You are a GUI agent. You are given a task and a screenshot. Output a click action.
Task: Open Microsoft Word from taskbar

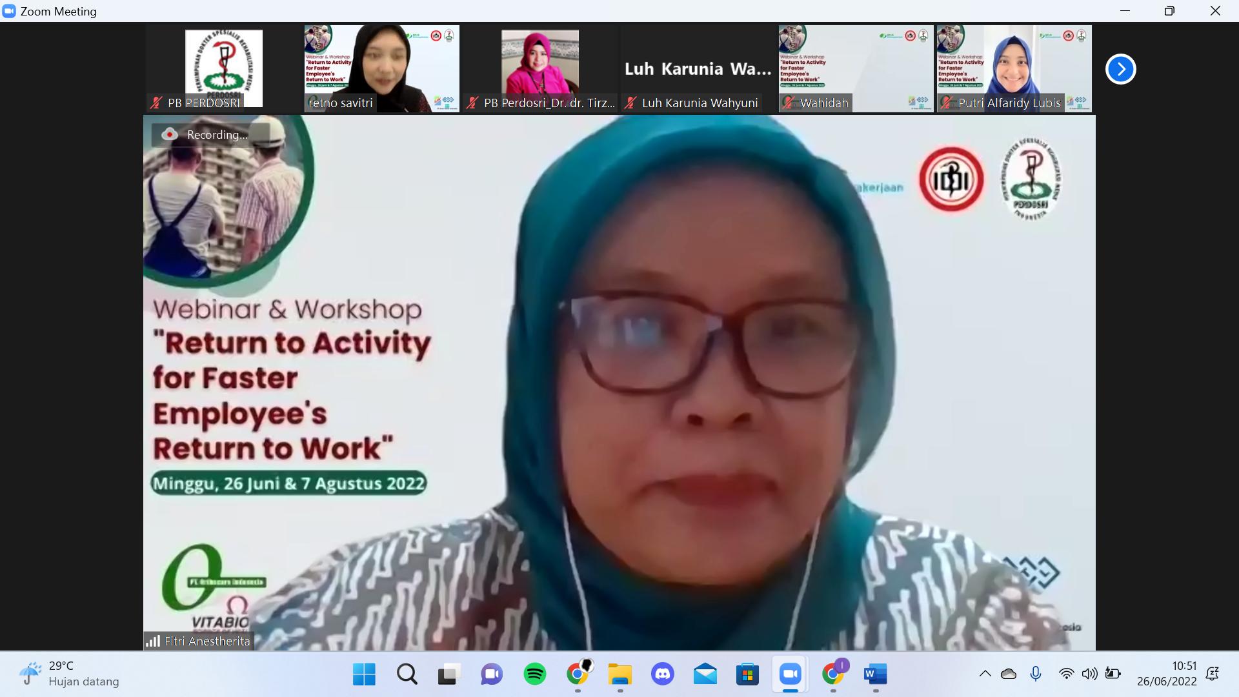[875, 674]
